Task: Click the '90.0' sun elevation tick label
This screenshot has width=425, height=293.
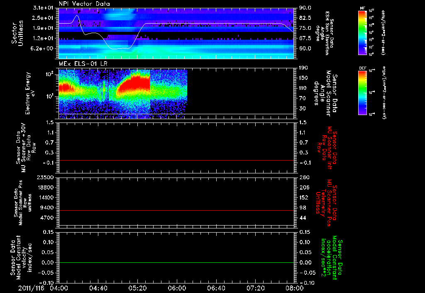Action: coord(305,8)
